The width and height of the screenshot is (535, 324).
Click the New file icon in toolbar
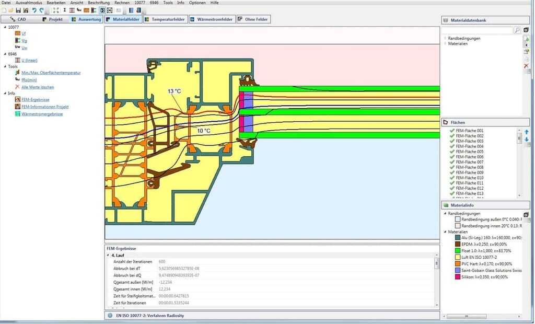coord(4,10)
